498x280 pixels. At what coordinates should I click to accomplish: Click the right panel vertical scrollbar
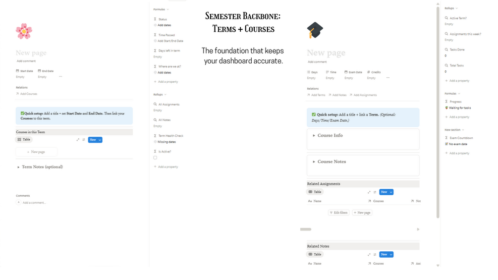tap(438, 109)
